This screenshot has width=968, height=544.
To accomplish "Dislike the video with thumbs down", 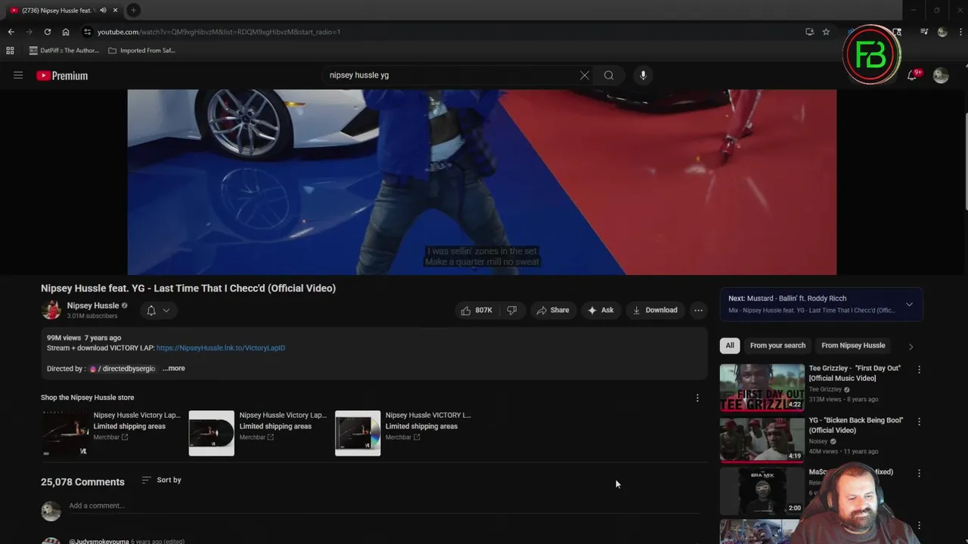I will (512, 310).
